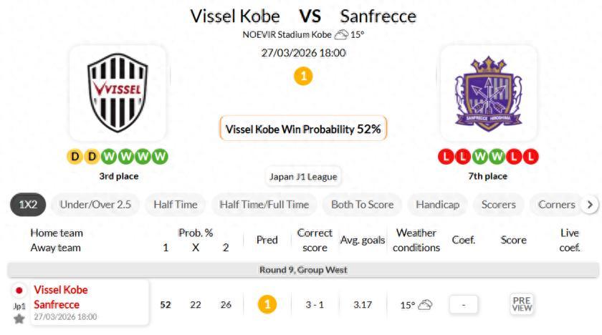This screenshot has width=602, height=335.
Task: Click the Sanfrecce Hiroshima team crest
Action: (488, 92)
